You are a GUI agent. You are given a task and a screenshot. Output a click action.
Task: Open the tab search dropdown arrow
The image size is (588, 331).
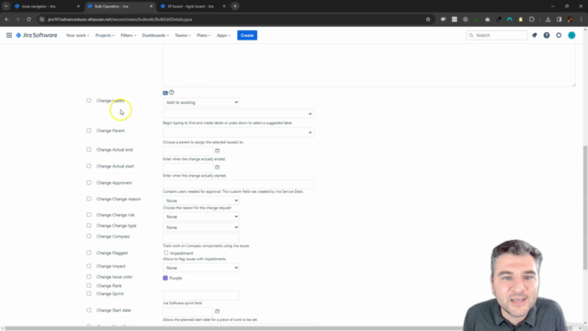point(6,6)
